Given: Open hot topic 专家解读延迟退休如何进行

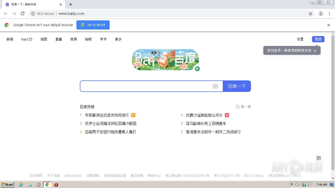Looking at the screenshot, I should click(107, 115).
